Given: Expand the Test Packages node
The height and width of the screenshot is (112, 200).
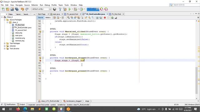Looking at the screenshot, I should (5, 43).
